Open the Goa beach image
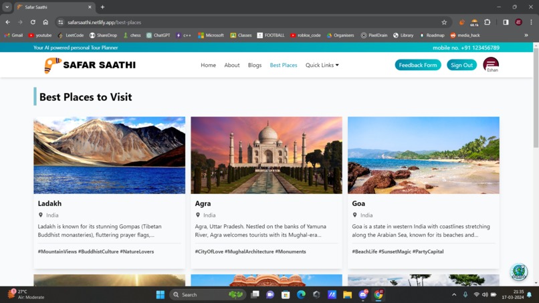 click(423, 155)
